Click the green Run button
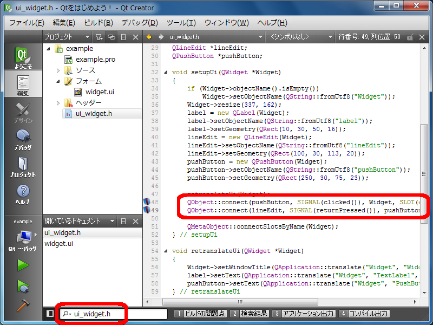 [x=23, y=265]
